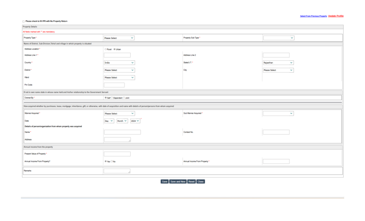Focus the acquired-from Address textarea
365x221 pixels.
[117, 139]
